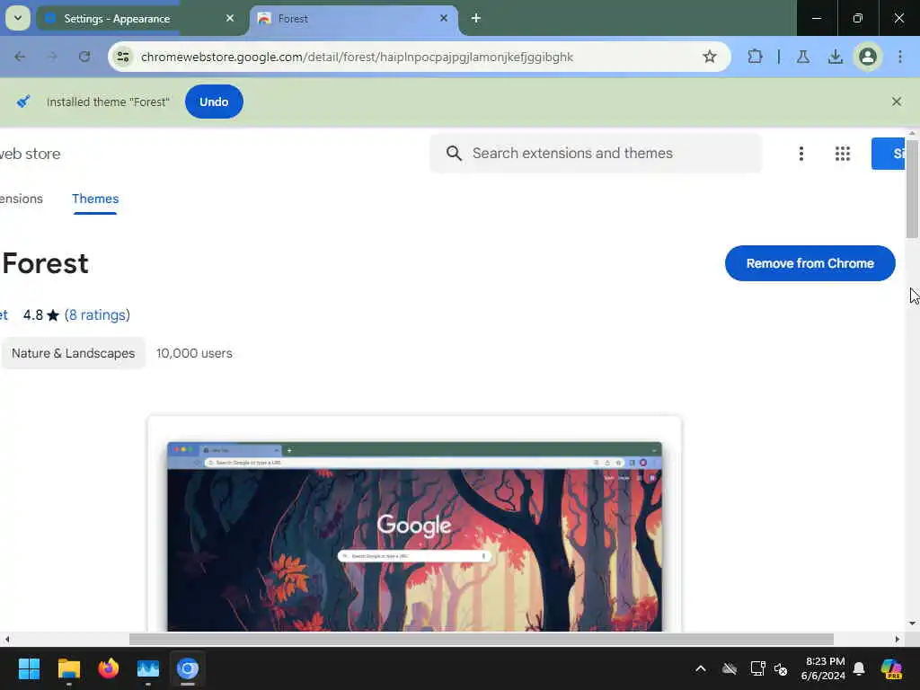Open Chrome's three-dot menu
Viewport: 920px width, 690px height.
(x=900, y=57)
